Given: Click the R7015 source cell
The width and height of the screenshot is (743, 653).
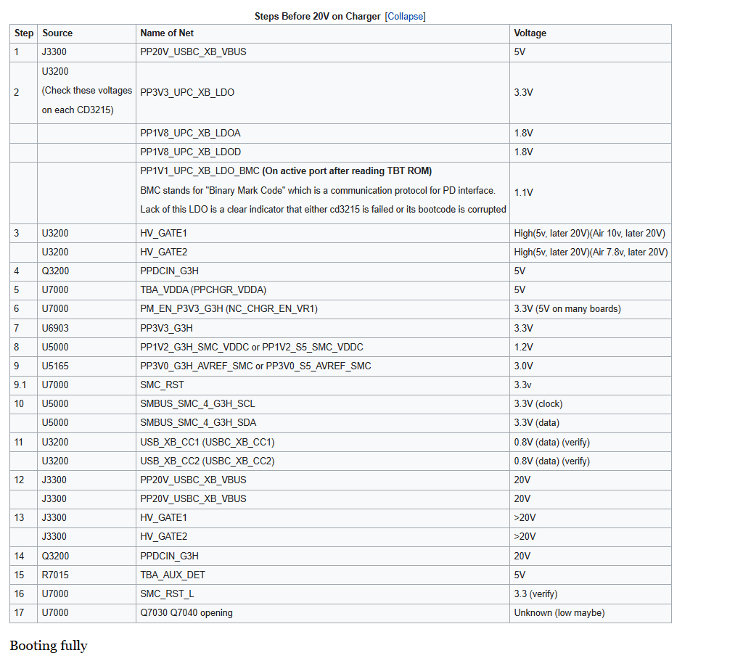Looking at the screenshot, I should 55,575.
